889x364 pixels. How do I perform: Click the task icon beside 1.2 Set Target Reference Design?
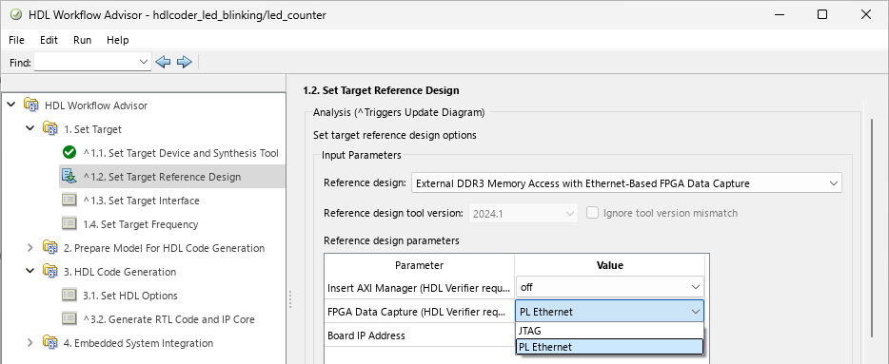(69, 177)
